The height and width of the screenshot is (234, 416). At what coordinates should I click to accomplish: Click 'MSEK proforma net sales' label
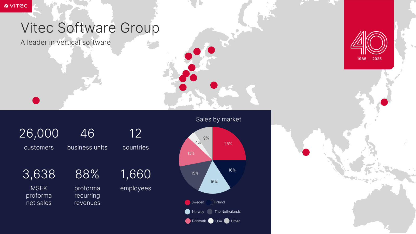tap(39, 196)
